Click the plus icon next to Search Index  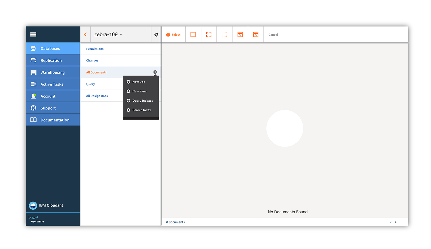[128, 110]
